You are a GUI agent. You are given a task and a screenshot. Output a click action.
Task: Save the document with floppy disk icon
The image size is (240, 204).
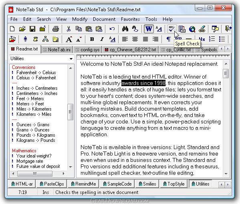pos(32,29)
